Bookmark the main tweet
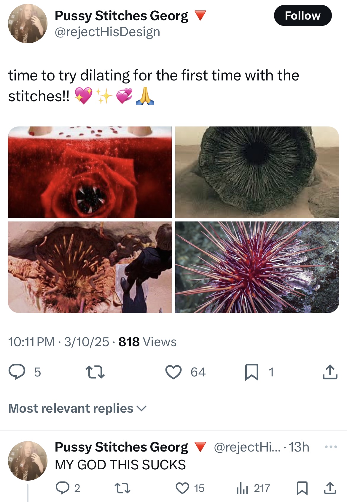 click(252, 372)
